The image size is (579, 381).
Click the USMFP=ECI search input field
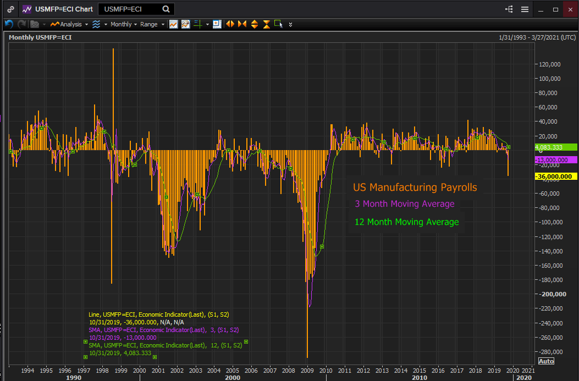[130, 9]
